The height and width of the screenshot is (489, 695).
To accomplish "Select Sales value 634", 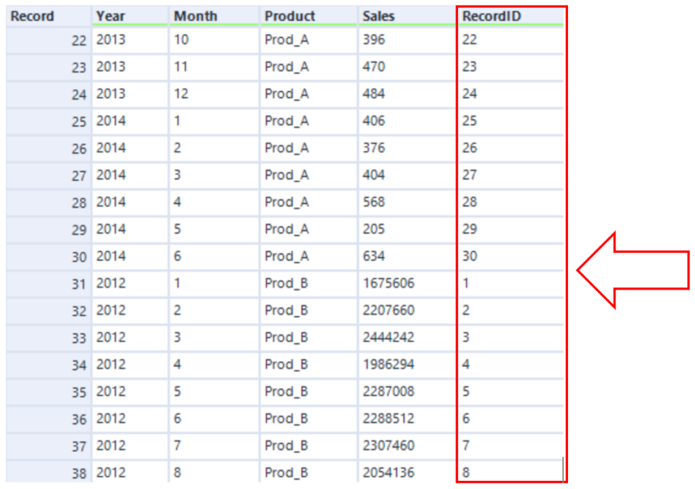I will (x=407, y=256).
